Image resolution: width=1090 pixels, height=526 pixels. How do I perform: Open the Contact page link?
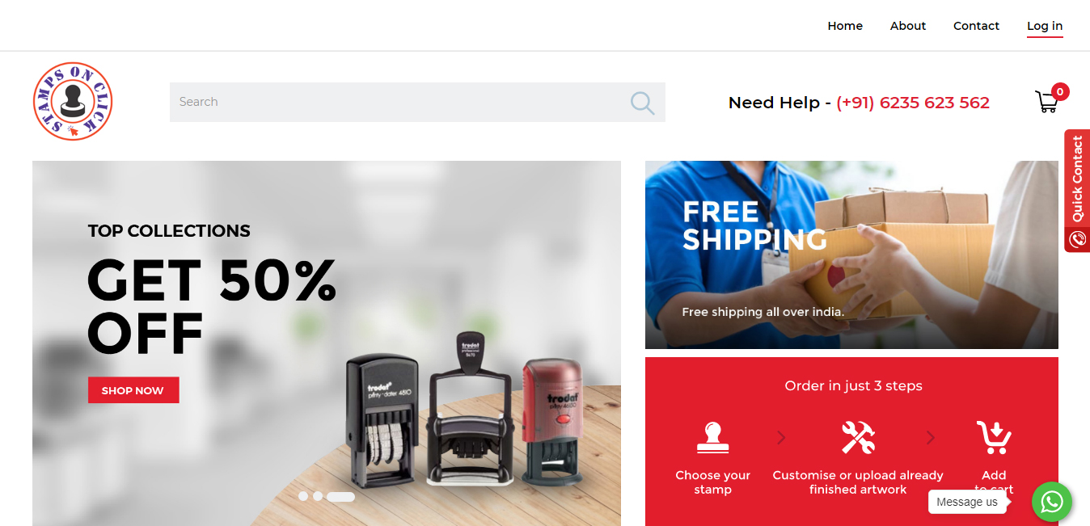976,26
